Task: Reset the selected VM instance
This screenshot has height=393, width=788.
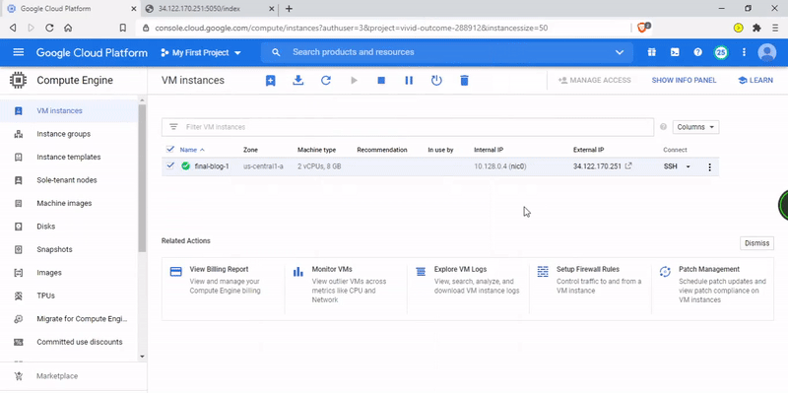Action: click(x=436, y=81)
